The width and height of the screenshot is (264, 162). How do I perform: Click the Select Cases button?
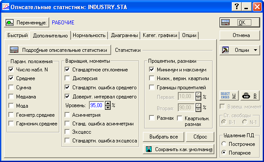point(229,95)
